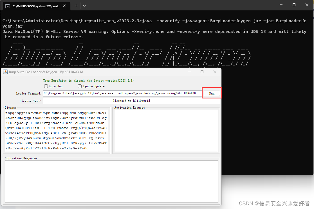
Task: Click the Java icon in keygen title bar
Action: tap(5, 72)
